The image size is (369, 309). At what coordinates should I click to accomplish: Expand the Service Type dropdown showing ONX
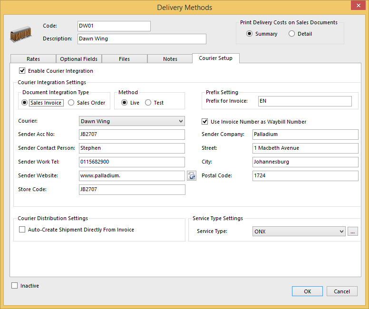(299, 232)
